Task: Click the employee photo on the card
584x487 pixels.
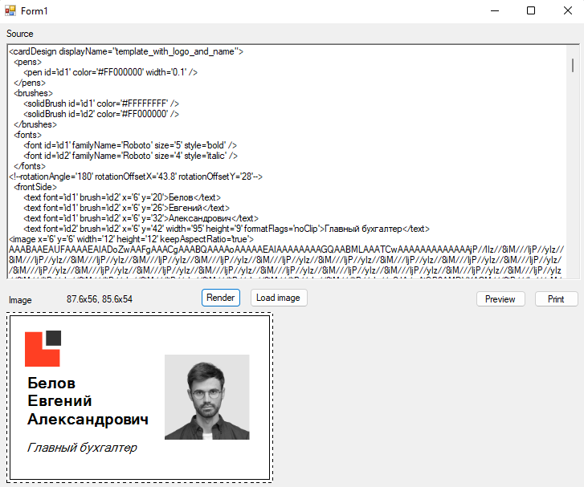Action: point(207,397)
